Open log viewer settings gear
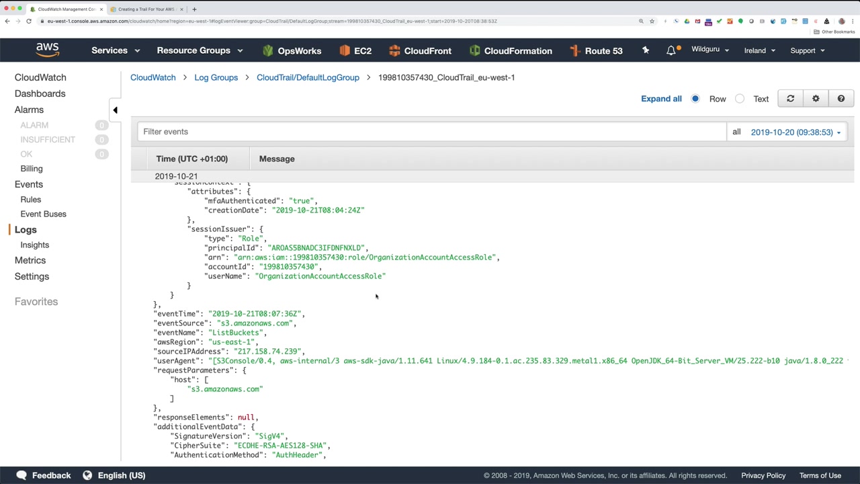The image size is (860, 484). point(816,99)
